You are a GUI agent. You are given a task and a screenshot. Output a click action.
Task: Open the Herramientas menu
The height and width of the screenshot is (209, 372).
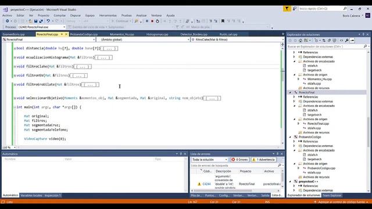[x=108, y=16]
